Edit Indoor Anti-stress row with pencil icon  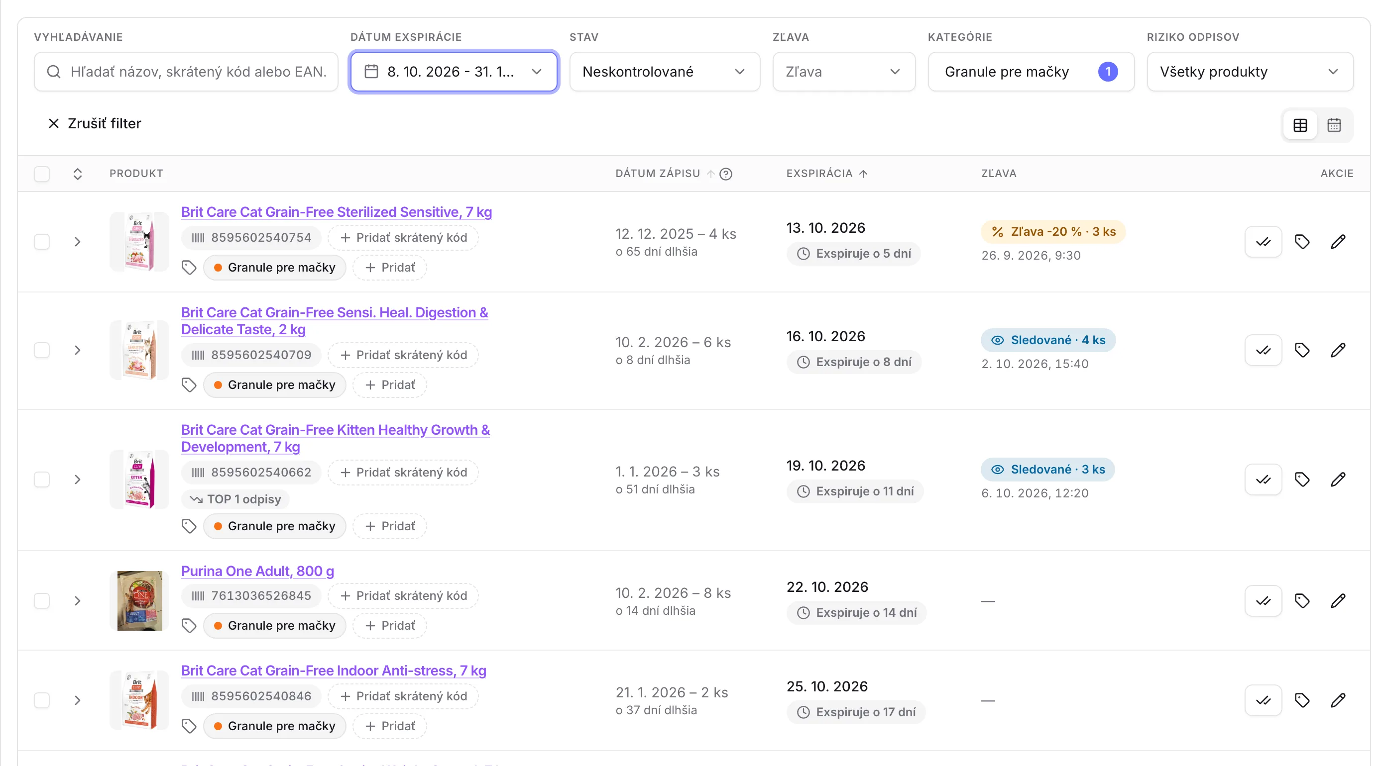tap(1338, 700)
